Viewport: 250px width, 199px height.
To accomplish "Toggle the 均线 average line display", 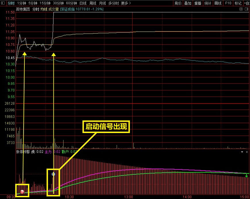I will pos(44,9).
